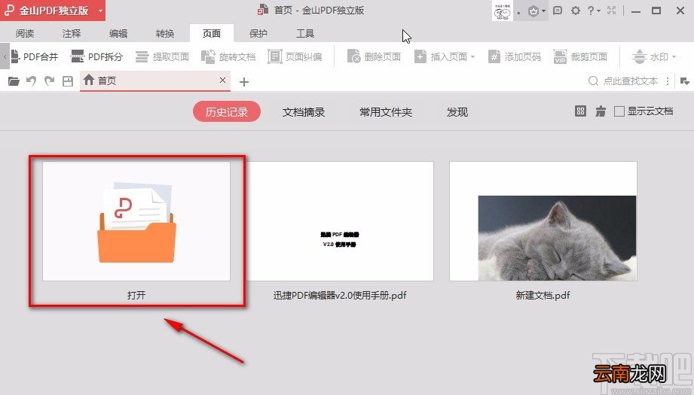Close the 首页 document tab

click(222, 80)
